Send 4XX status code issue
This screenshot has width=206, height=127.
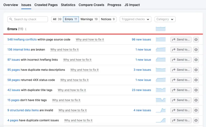point(181,80)
